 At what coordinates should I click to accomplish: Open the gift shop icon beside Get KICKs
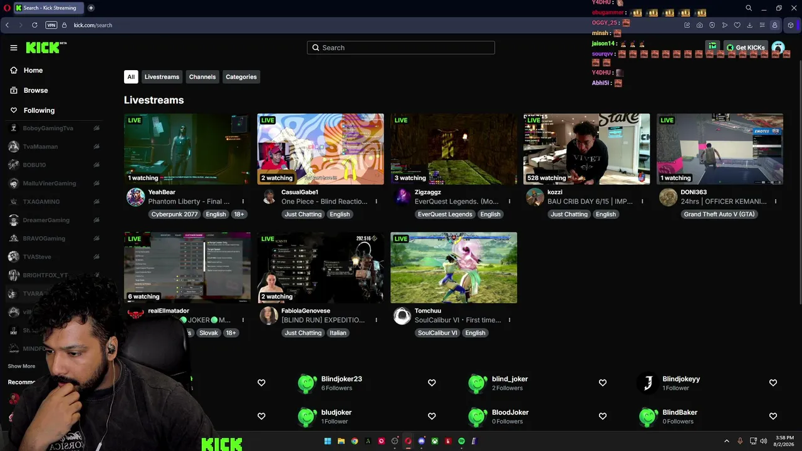(x=712, y=47)
